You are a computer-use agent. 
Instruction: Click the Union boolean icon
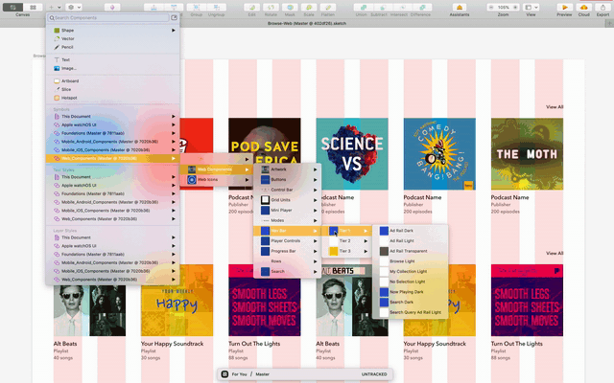pos(364,7)
